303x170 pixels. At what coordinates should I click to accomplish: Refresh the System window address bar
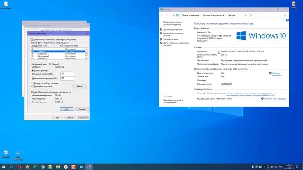tap(251, 15)
